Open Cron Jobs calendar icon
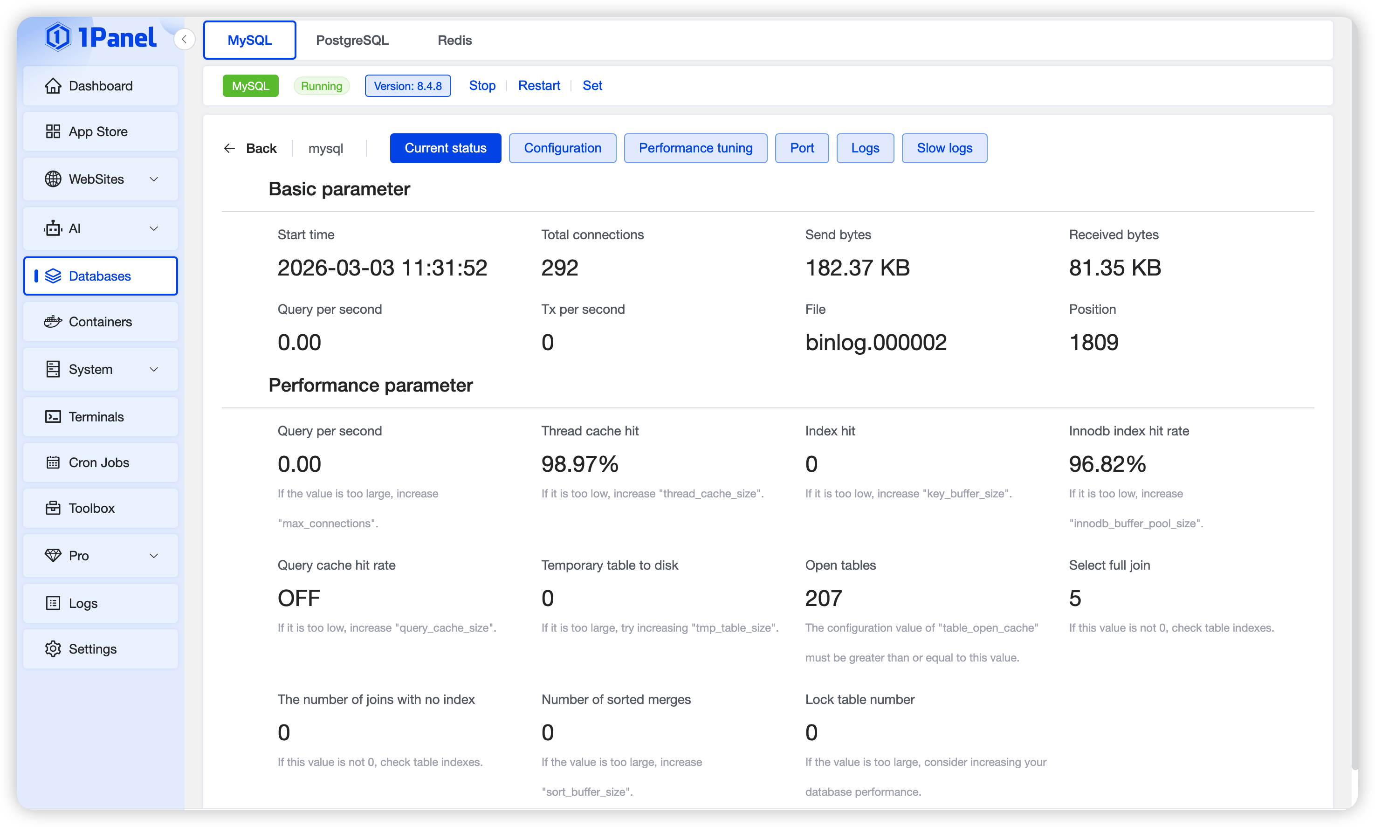 coord(53,462)
